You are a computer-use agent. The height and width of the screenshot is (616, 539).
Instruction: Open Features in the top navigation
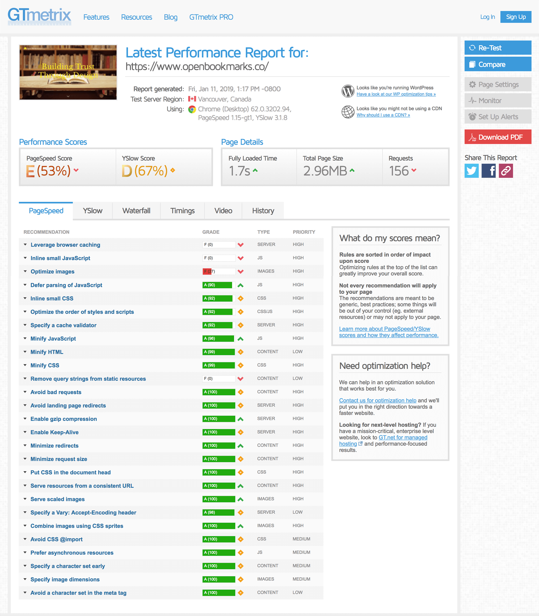[96, 17]
